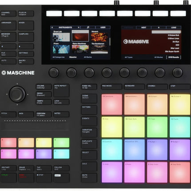Tap the ERASE Replace button
Viewport: 191px width, 191px height.
(x=26, y=168)
